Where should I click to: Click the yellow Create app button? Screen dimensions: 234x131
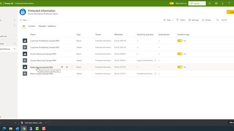pos(230,12)
